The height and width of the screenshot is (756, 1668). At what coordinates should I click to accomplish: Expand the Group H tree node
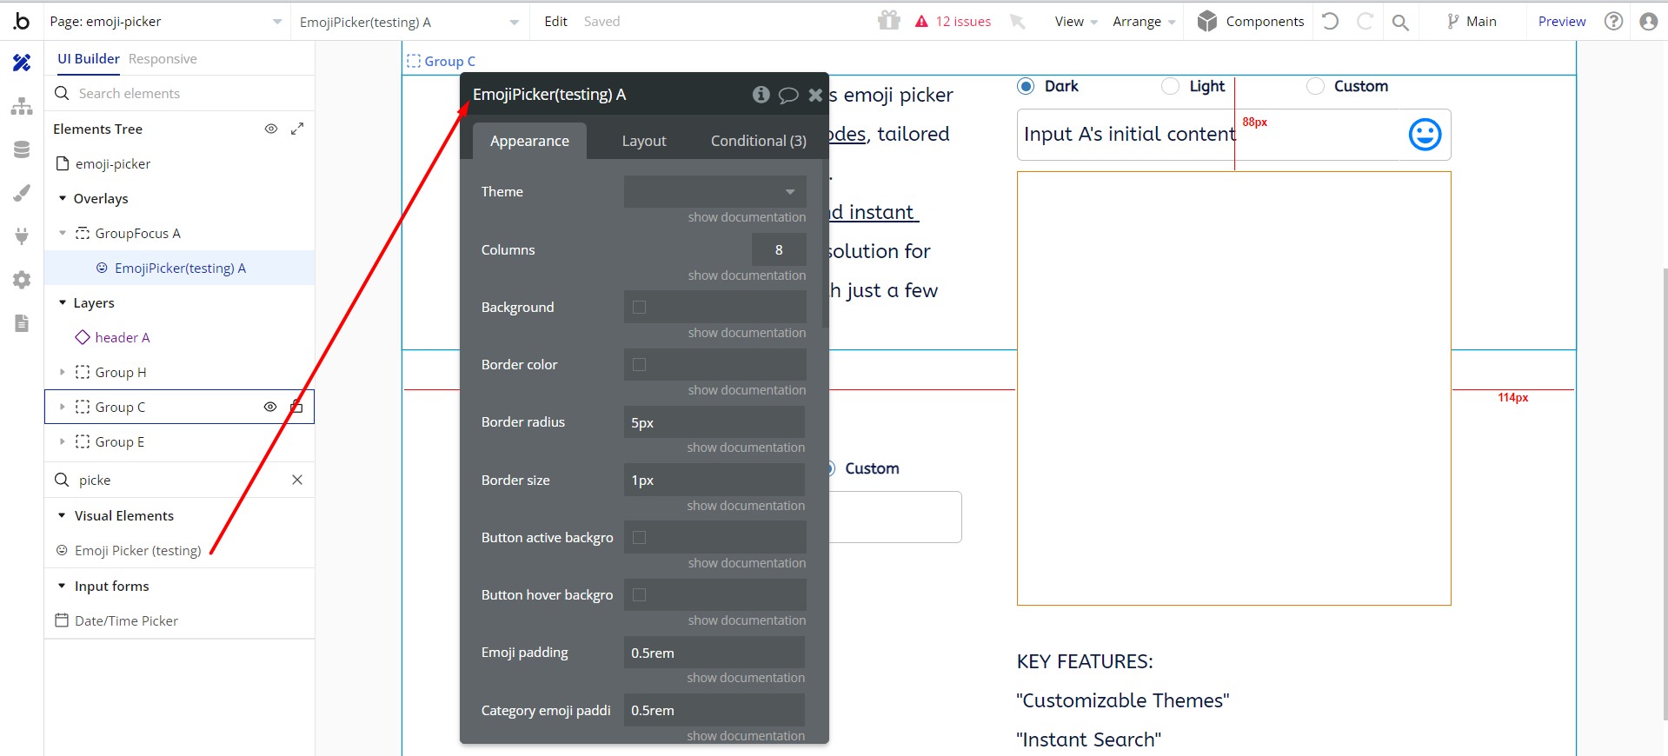63,372
